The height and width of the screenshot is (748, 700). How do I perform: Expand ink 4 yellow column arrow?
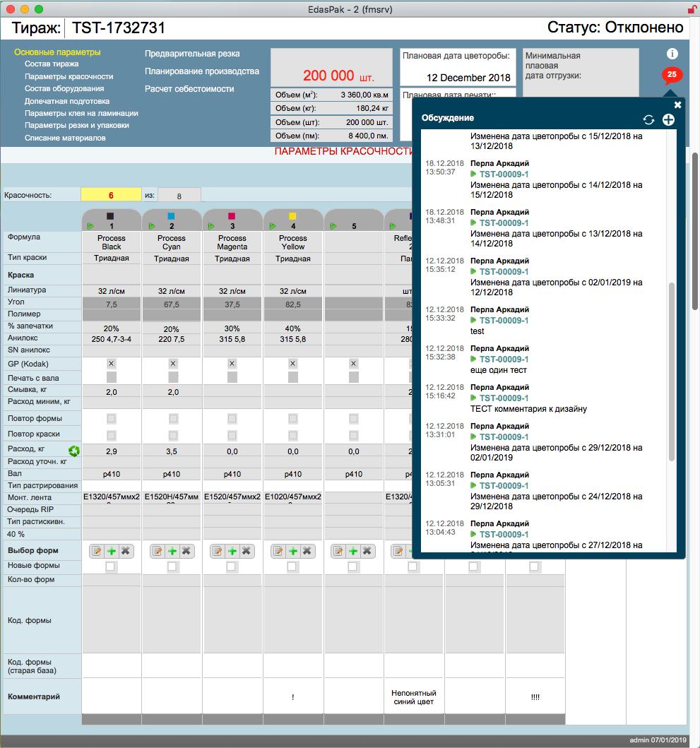273,226
